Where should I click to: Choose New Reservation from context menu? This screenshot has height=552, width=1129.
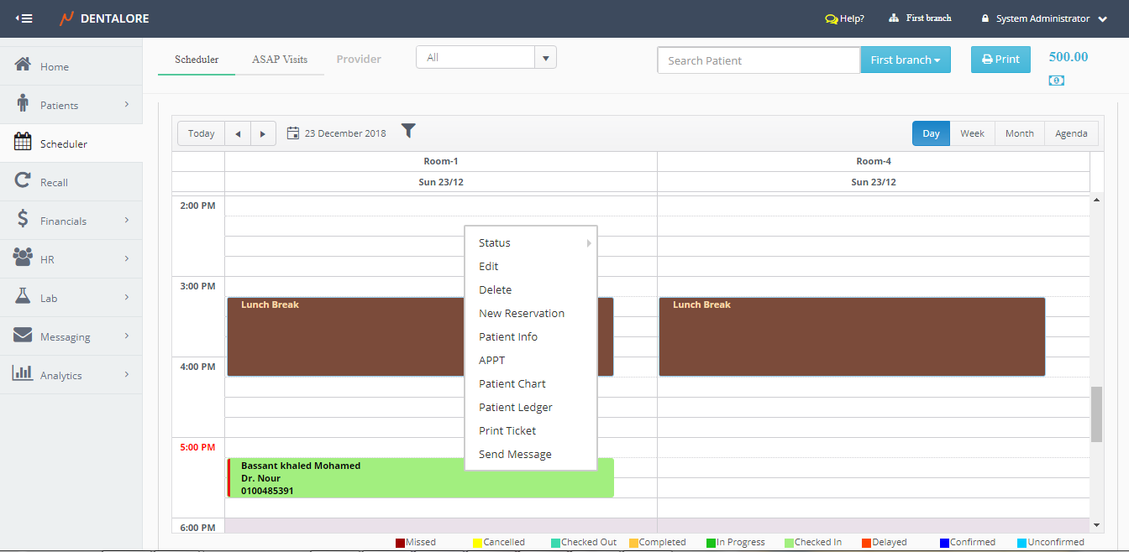(x=522, y=313)
